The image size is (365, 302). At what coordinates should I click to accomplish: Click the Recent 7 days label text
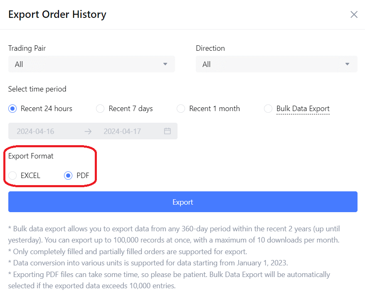(x=131, y=109)
